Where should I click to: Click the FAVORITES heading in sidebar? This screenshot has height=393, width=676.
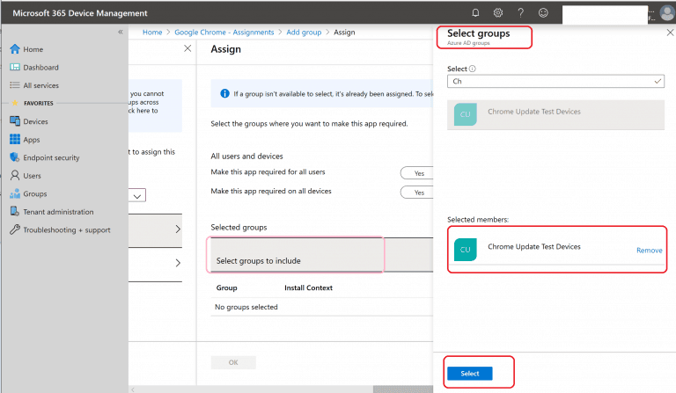39,104
